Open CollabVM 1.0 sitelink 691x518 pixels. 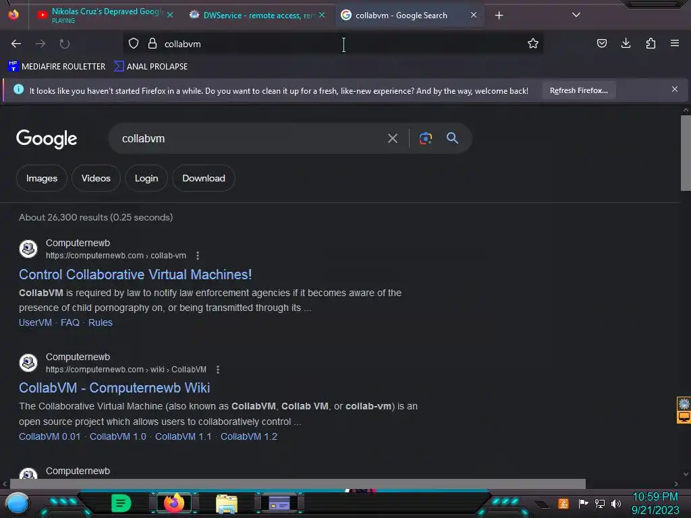click(x=117, y=436)
